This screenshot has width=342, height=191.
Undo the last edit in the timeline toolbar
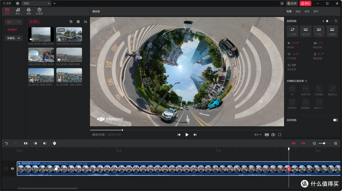(x=7, y=143)
